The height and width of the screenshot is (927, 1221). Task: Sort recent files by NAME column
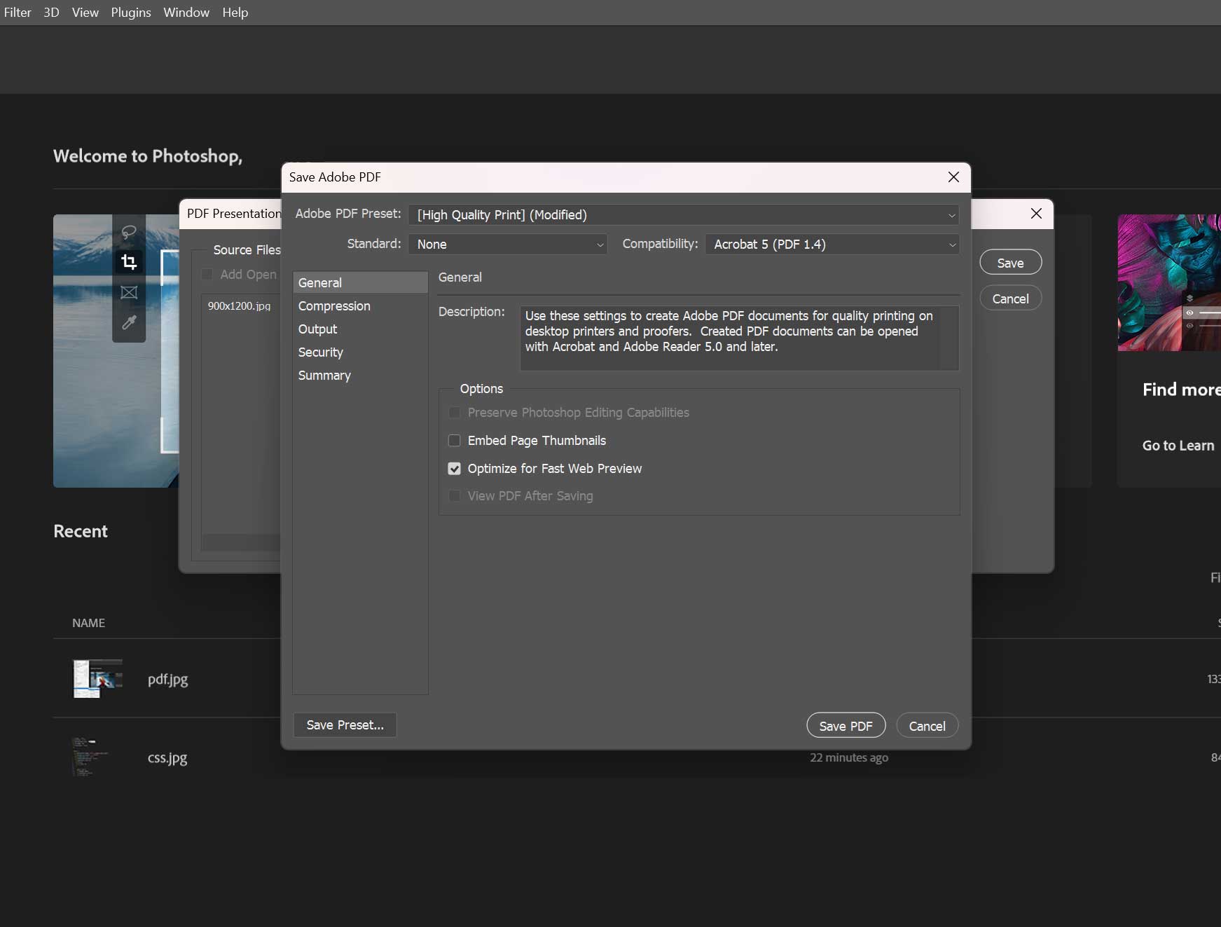click(88, 623)
